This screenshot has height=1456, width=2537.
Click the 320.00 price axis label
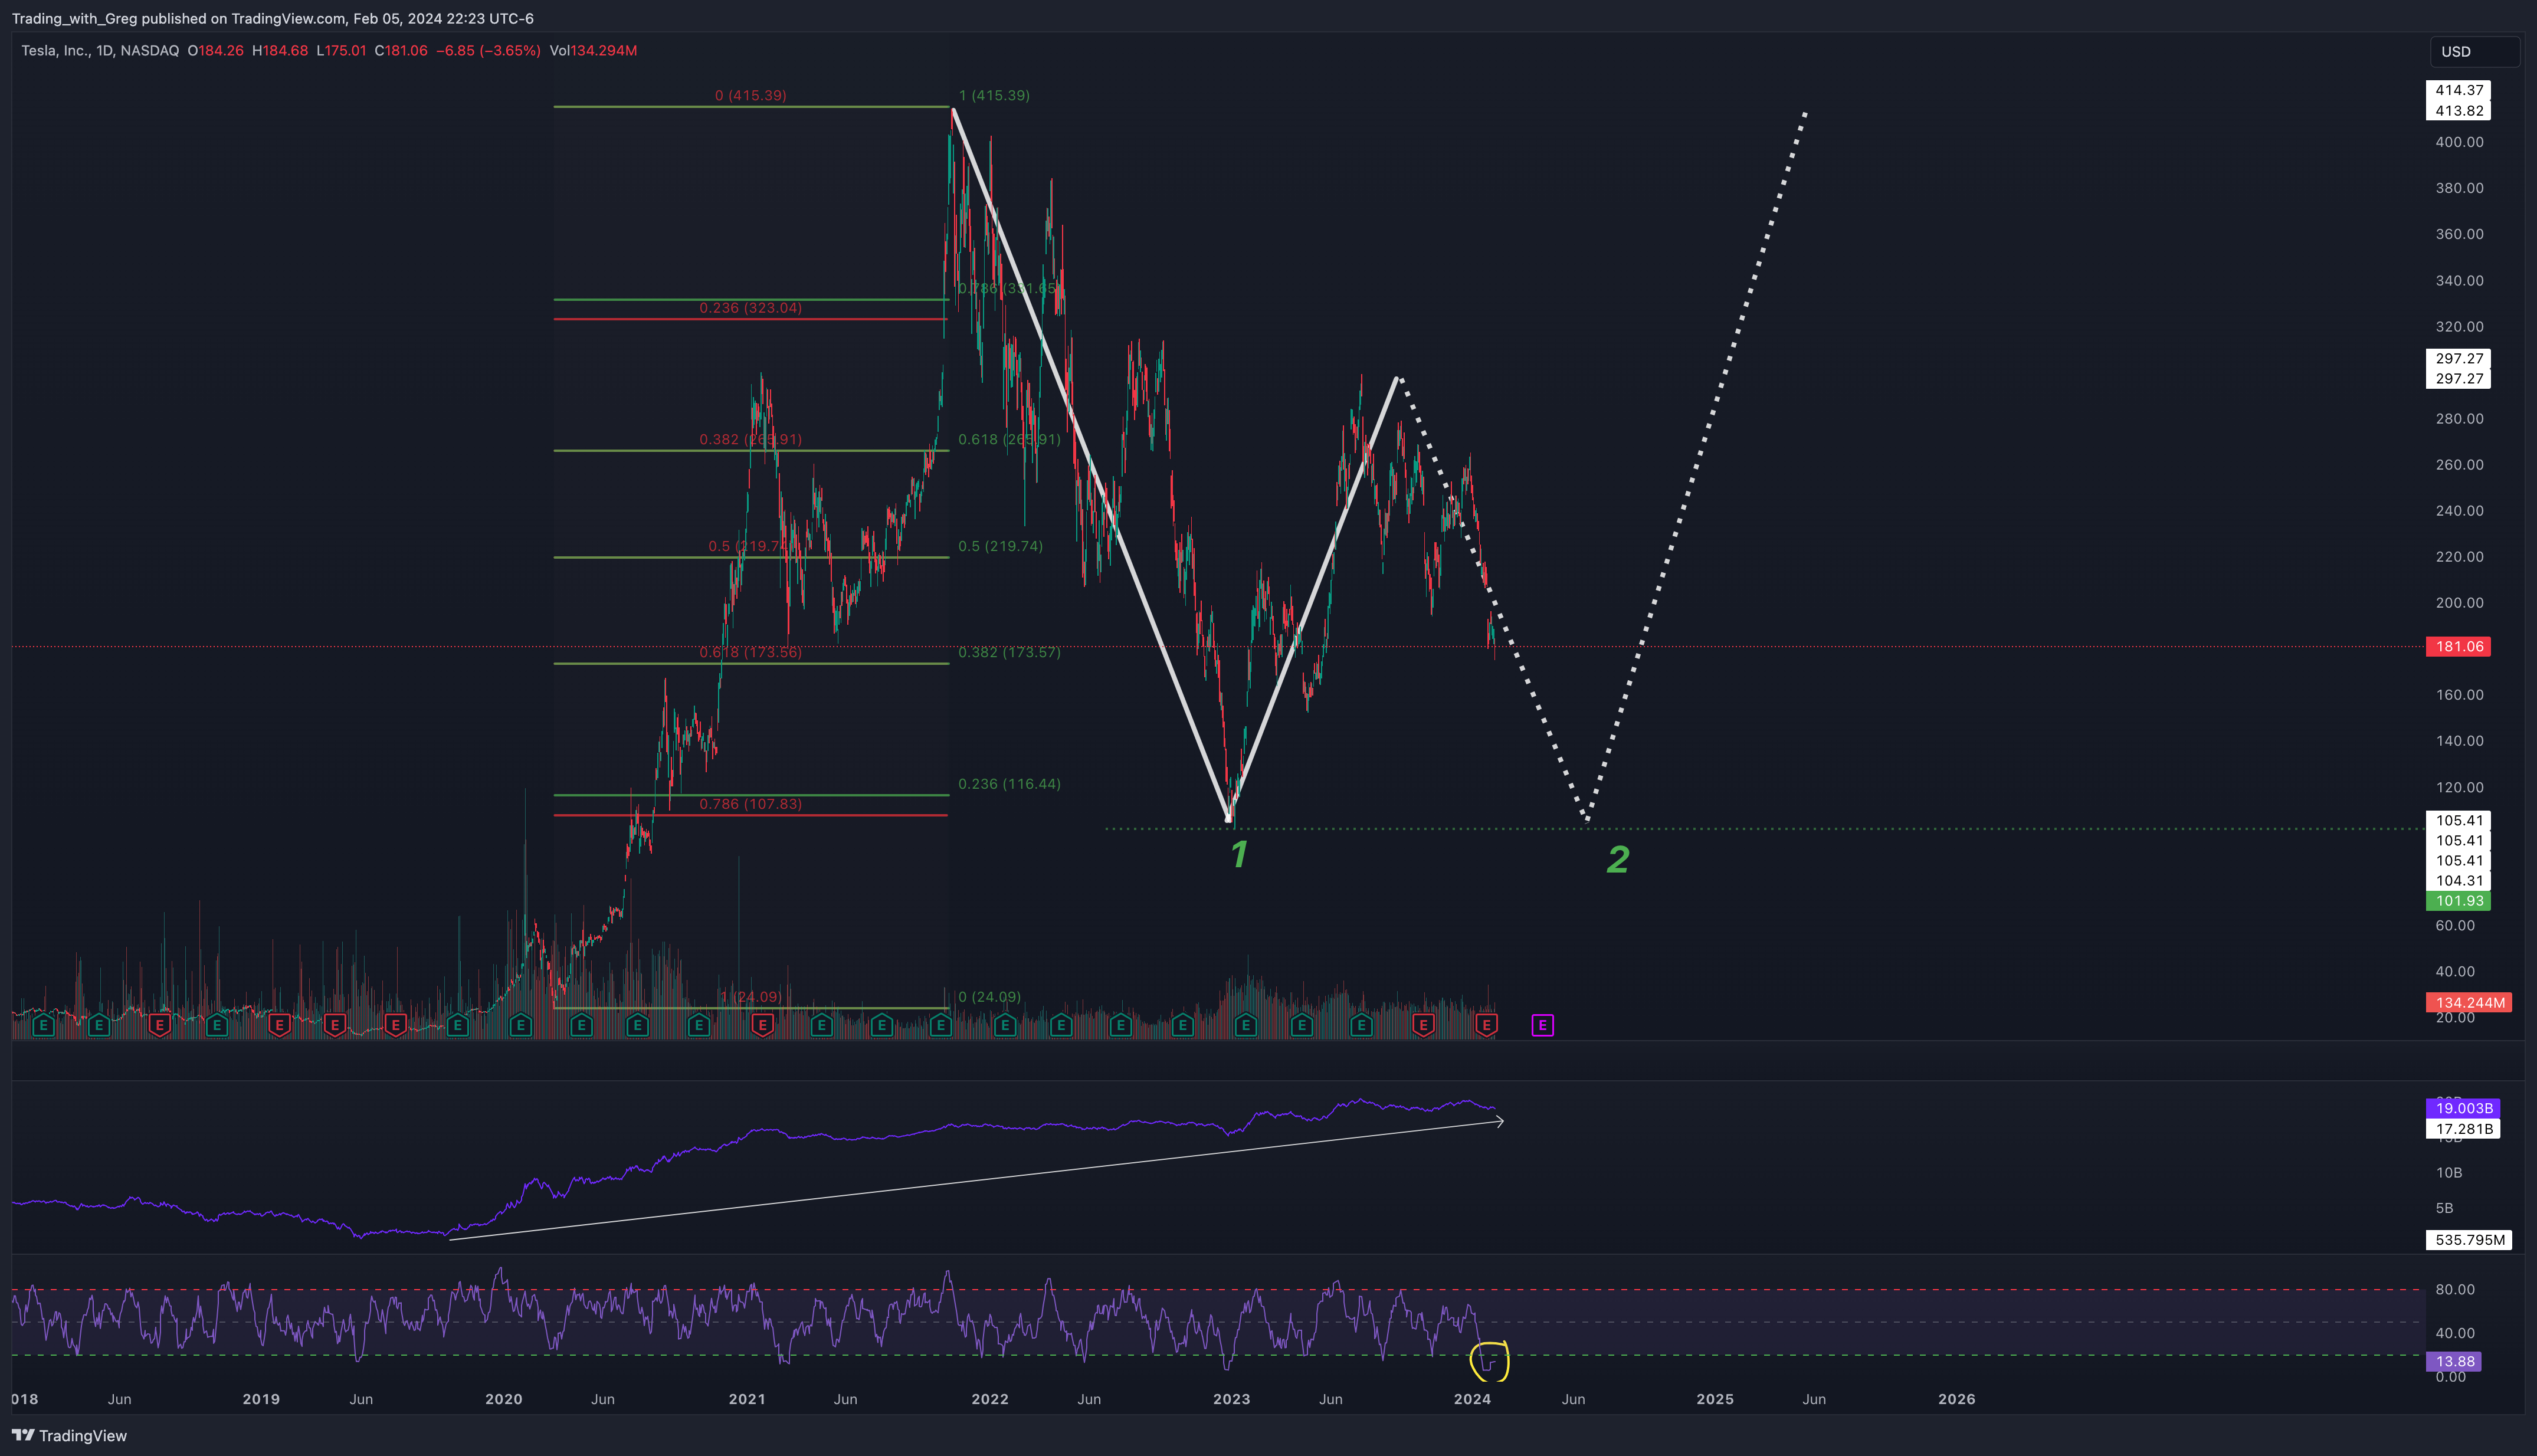click(x=2459, y=326)
